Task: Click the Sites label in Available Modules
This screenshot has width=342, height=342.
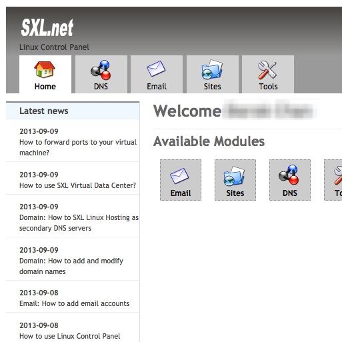Action: click(235, 193)
